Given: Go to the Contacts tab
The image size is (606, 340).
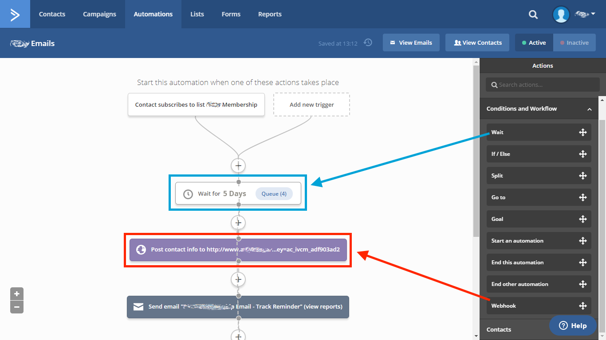Looking at the screenshot, I should coord(52,14).
